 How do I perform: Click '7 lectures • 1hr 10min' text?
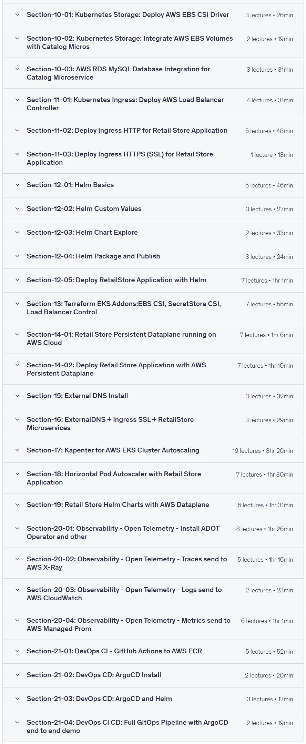point(265,366)
